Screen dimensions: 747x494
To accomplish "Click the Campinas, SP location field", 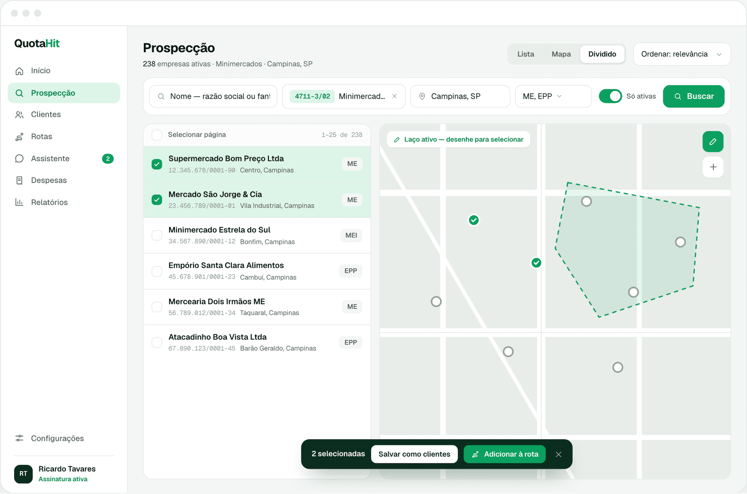I will click(x=460, y=96).
